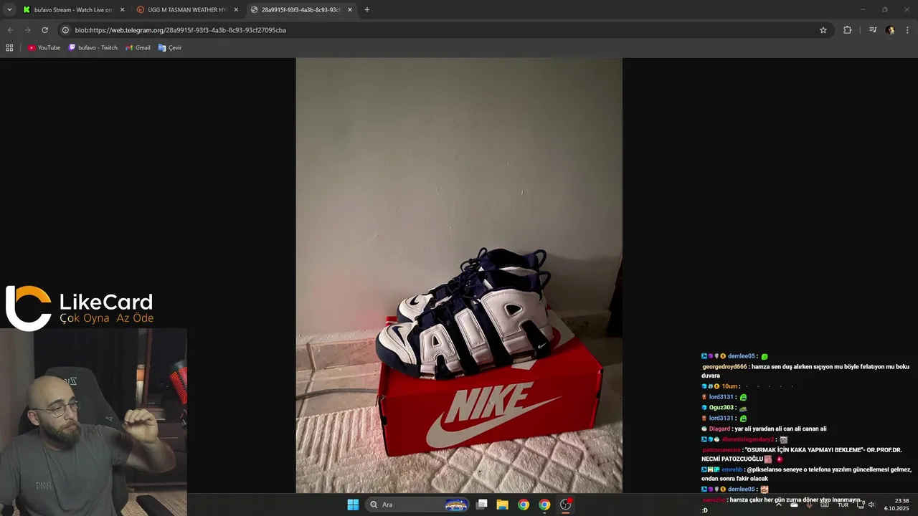Click the LikeCard logo overlay
Screen dimensions: 918x516
click(80, 308)
